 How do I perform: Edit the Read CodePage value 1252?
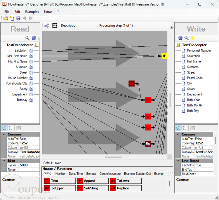coord(29,143)
